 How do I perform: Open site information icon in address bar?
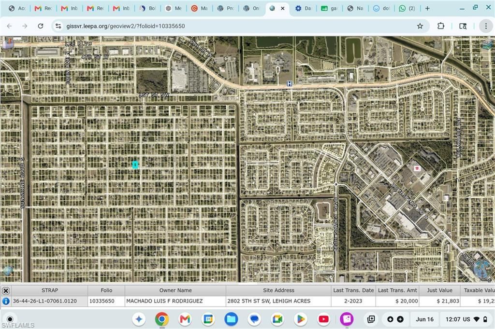[58, 26]
